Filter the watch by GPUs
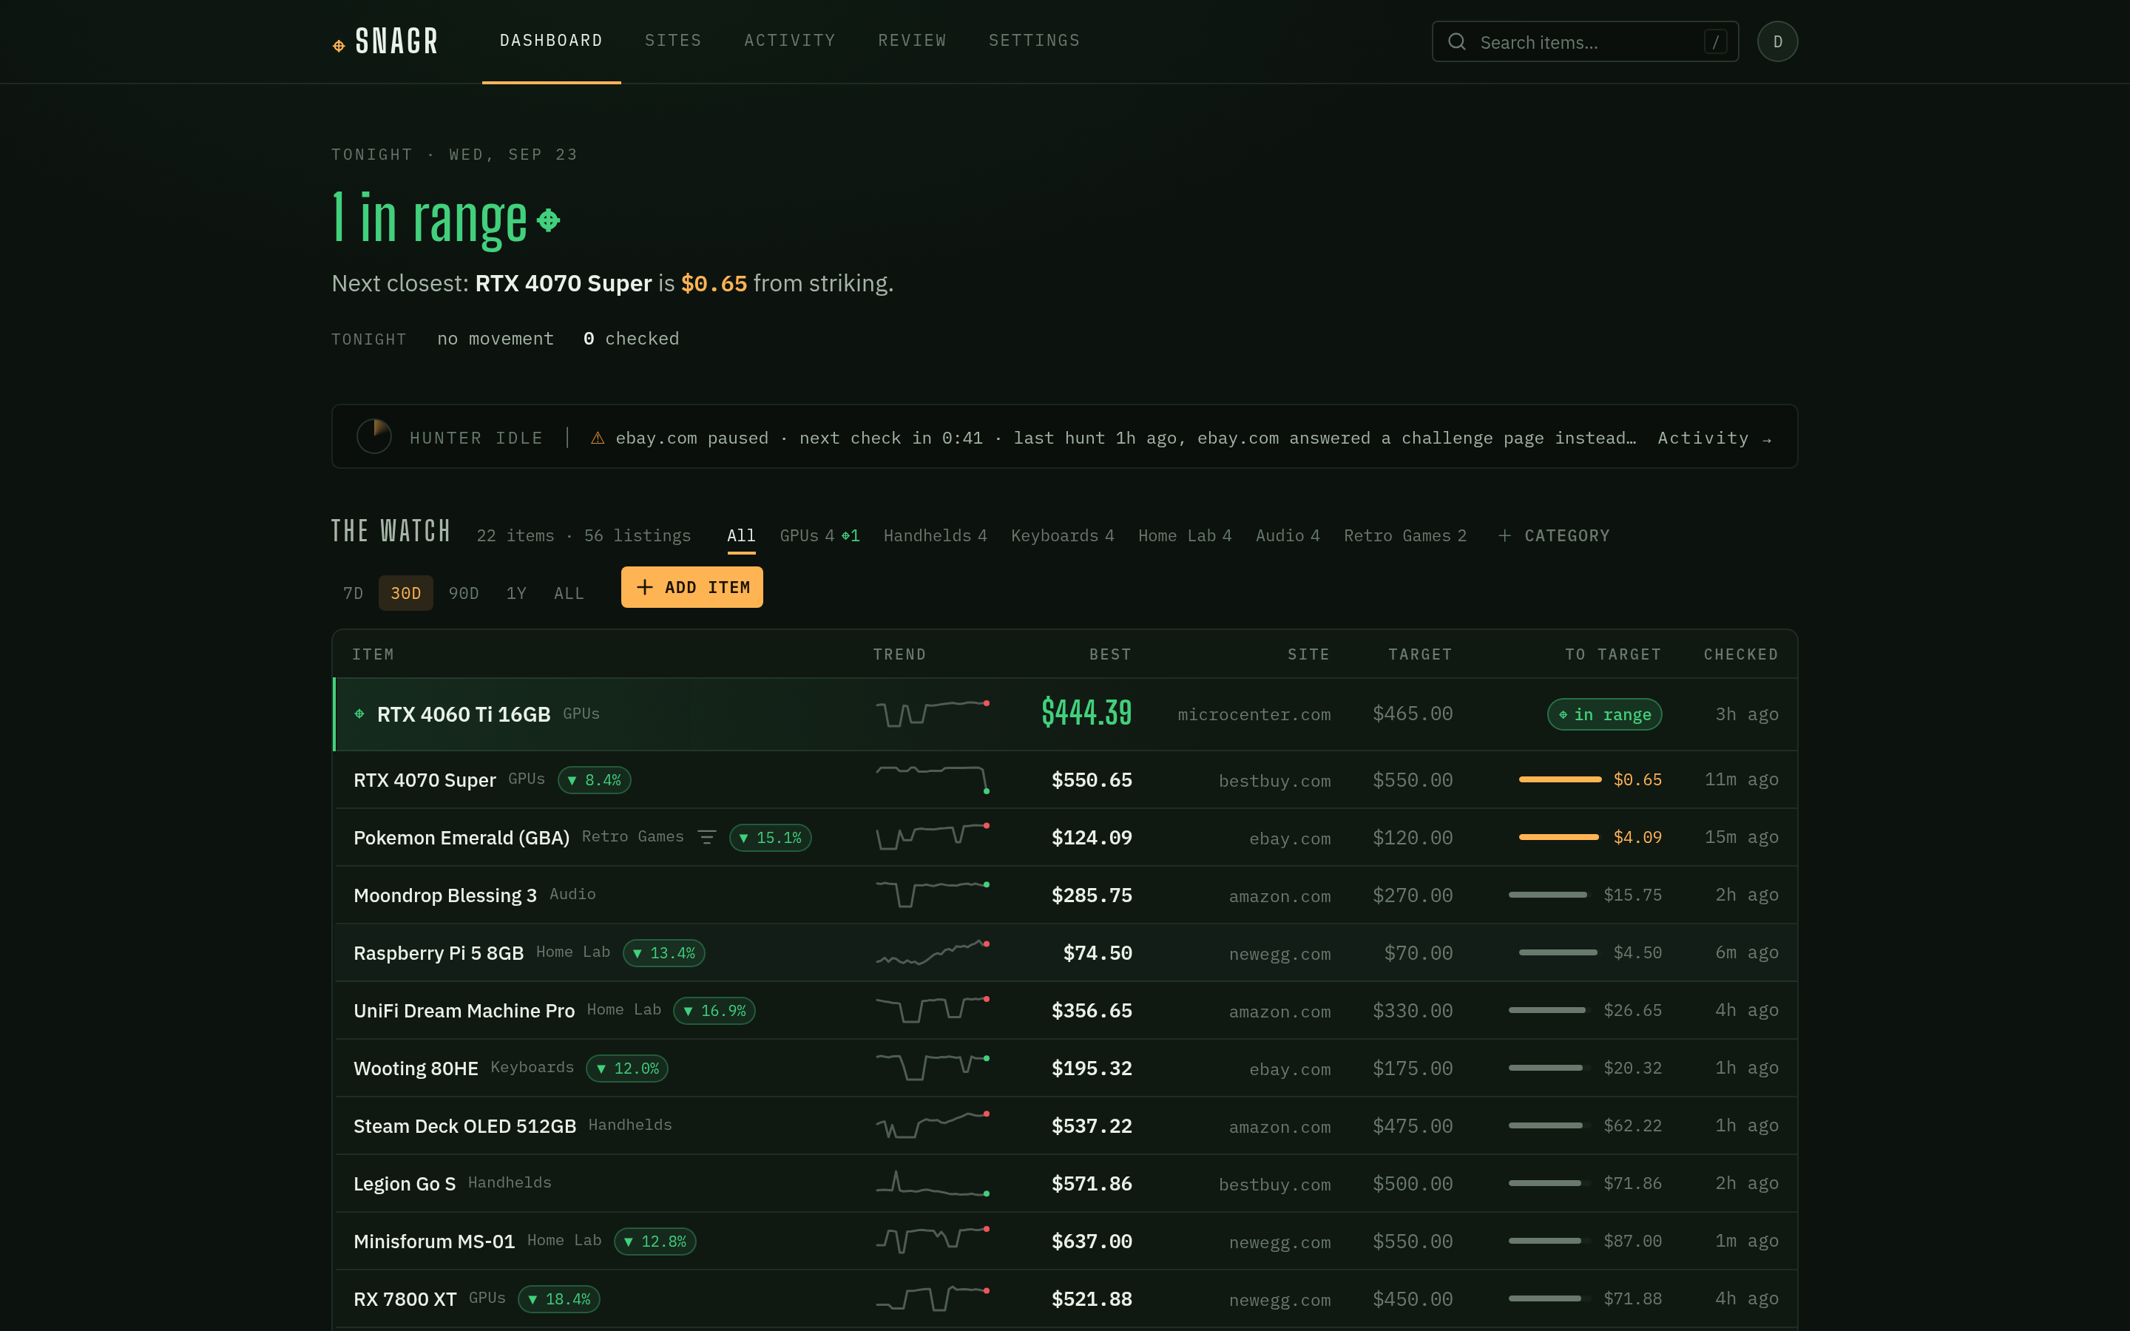The height and width of the screenshot is (1331, 2130). [819, 535]
